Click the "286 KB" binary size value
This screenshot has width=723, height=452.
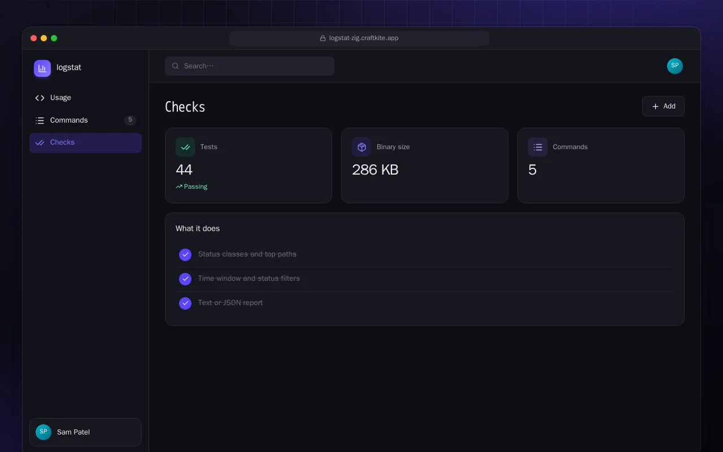click(375, 170)
